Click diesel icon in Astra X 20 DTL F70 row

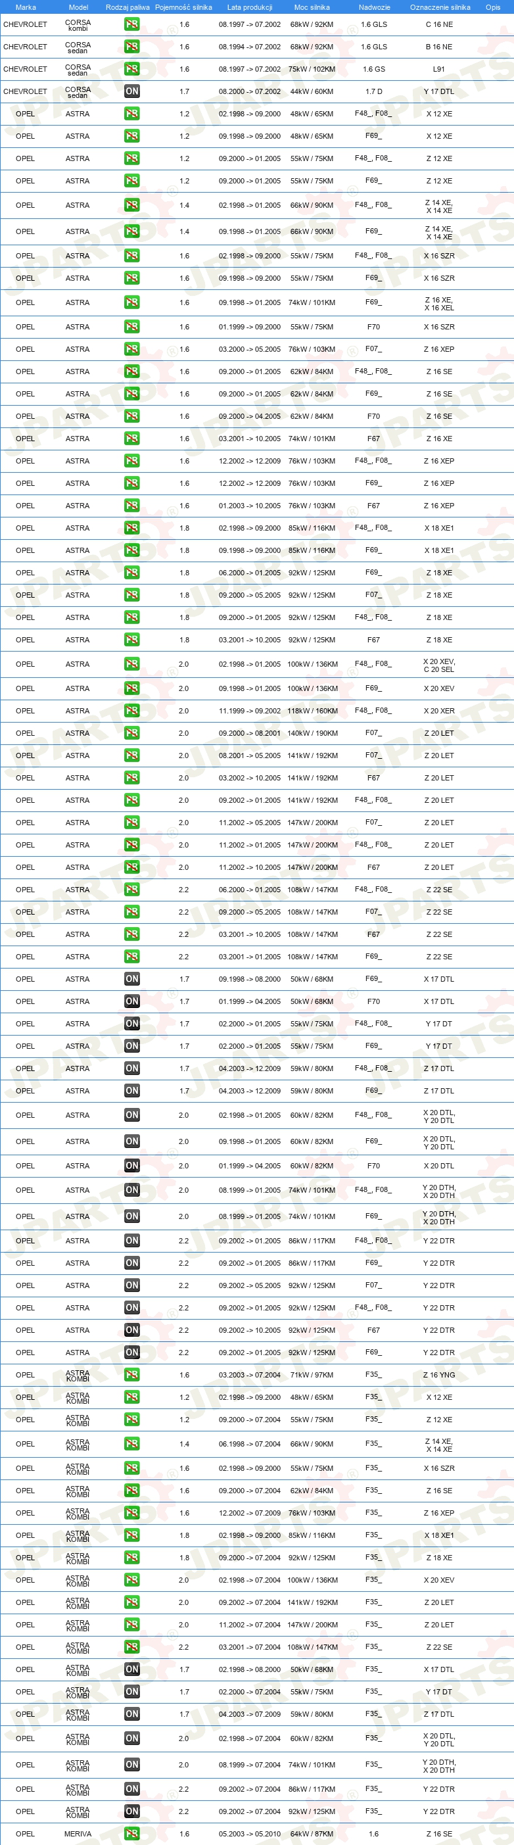[x=131, y=1165]
